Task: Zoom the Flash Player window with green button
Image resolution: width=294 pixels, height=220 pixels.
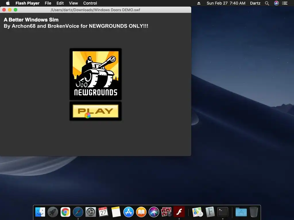Action: pos(16,10)
